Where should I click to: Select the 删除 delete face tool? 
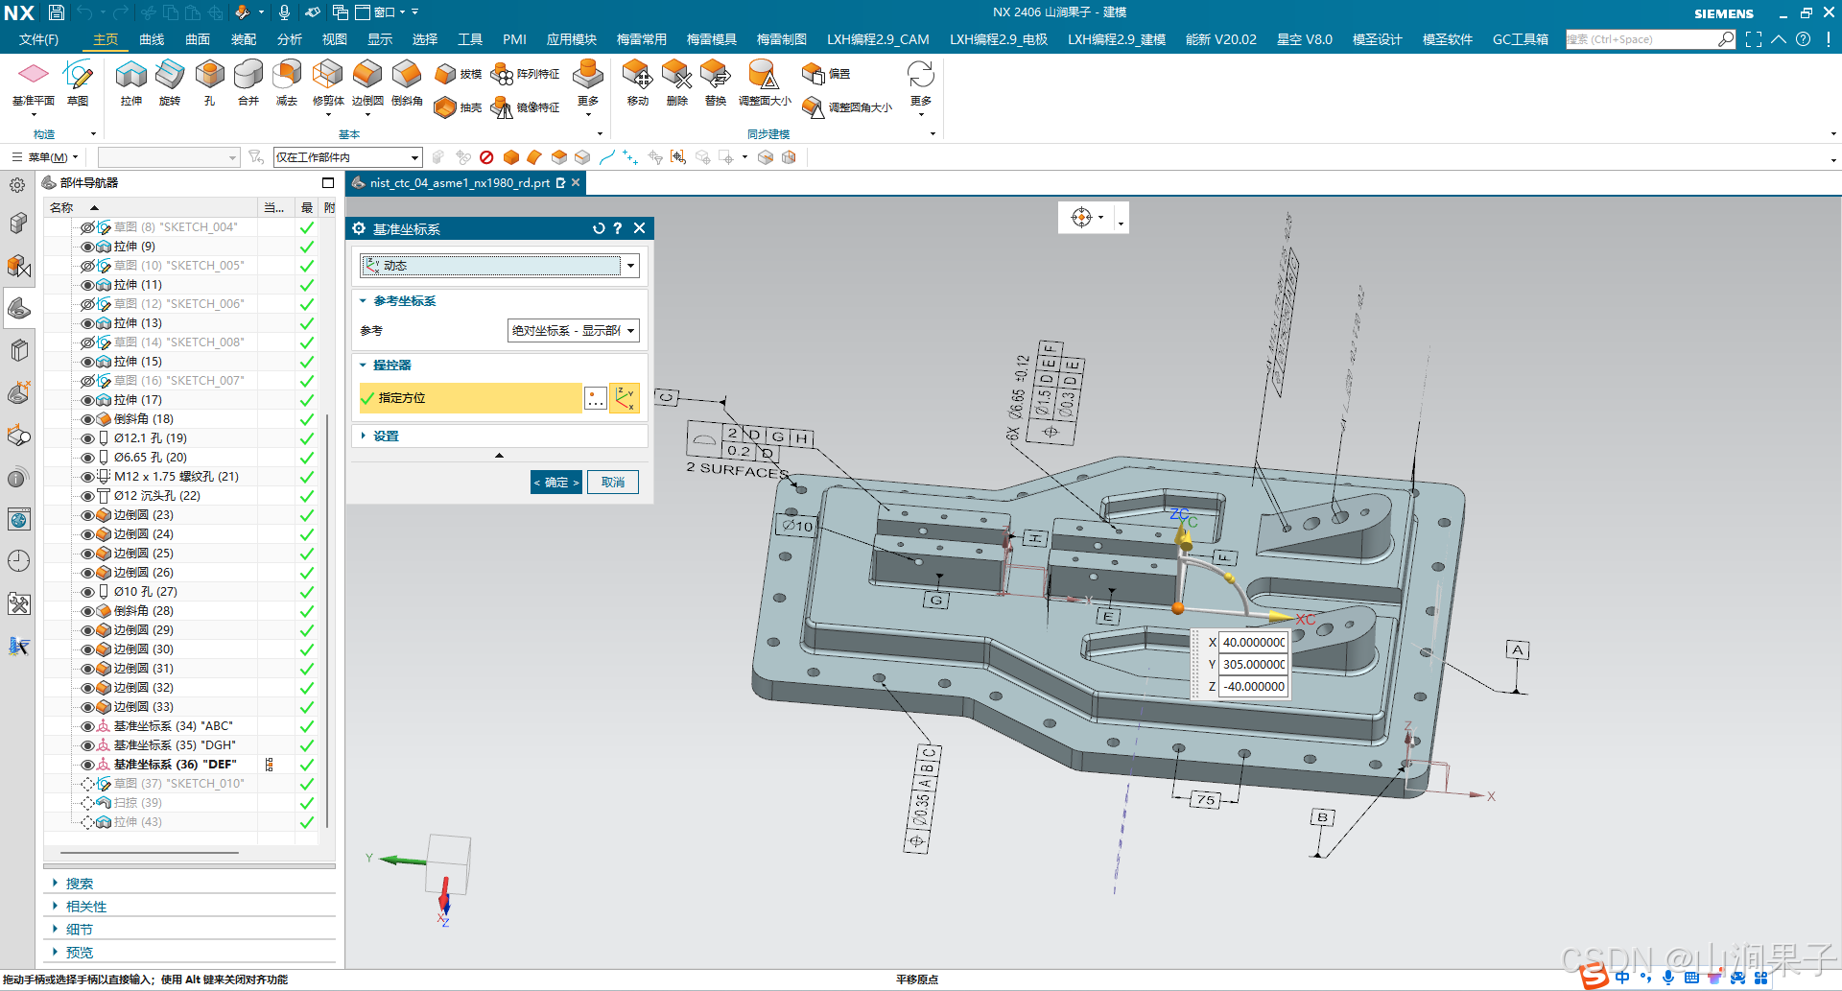[677, 83]
